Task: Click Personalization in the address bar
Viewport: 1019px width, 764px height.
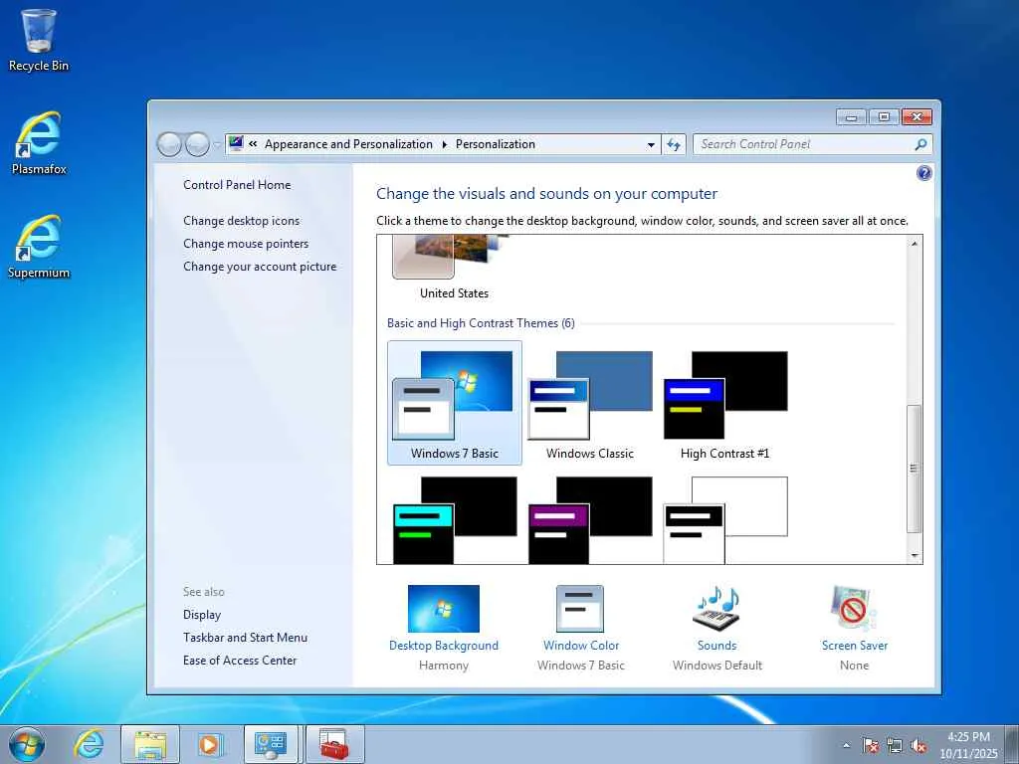Action: 496,144
